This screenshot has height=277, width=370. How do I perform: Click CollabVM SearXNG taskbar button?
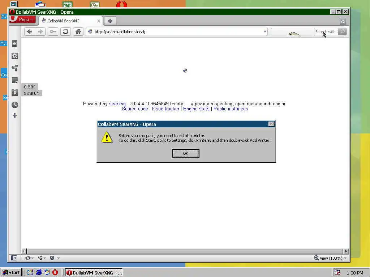coord(94,273)
